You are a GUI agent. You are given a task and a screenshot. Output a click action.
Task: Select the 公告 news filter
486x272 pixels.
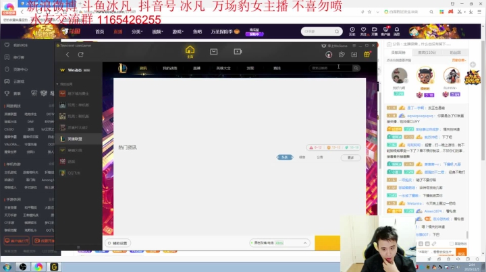[x=320, y=158]
